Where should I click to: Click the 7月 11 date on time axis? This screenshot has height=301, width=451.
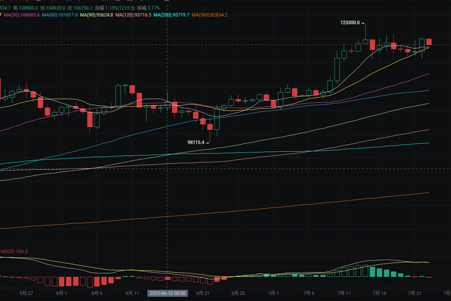(x=344, y=293)
